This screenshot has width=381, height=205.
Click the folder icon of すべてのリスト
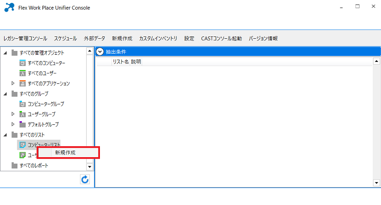click(15, 135)
